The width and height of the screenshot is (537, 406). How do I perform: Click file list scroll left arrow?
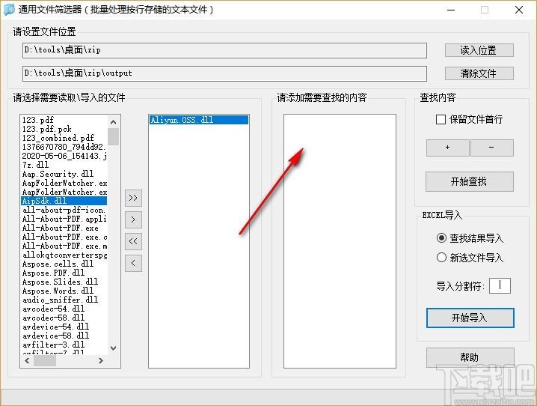pos(27,360)
